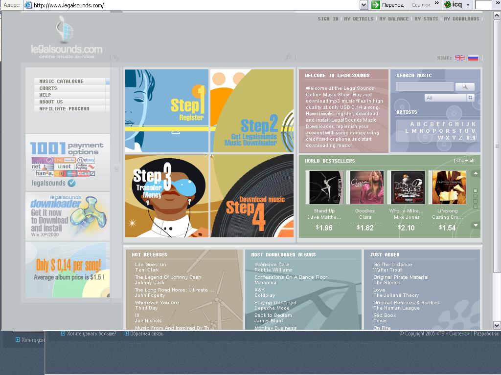The image size is (501, 375).
Task: Click the green Go arrow (Переход)
Action: point(376,5)
